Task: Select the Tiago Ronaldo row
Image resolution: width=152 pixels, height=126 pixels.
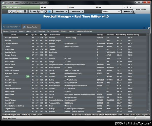Action: click(75, 109)
